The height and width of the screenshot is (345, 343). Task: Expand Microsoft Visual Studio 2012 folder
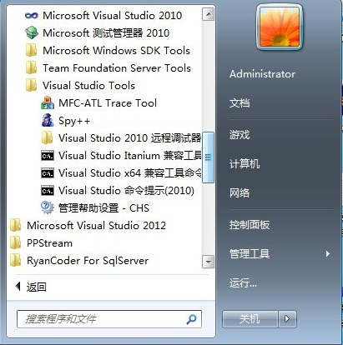[96, 226]
